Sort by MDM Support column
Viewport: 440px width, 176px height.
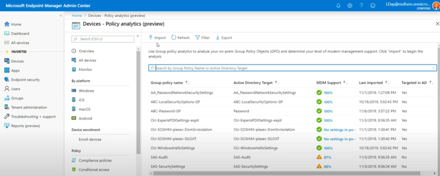[332, 83]
